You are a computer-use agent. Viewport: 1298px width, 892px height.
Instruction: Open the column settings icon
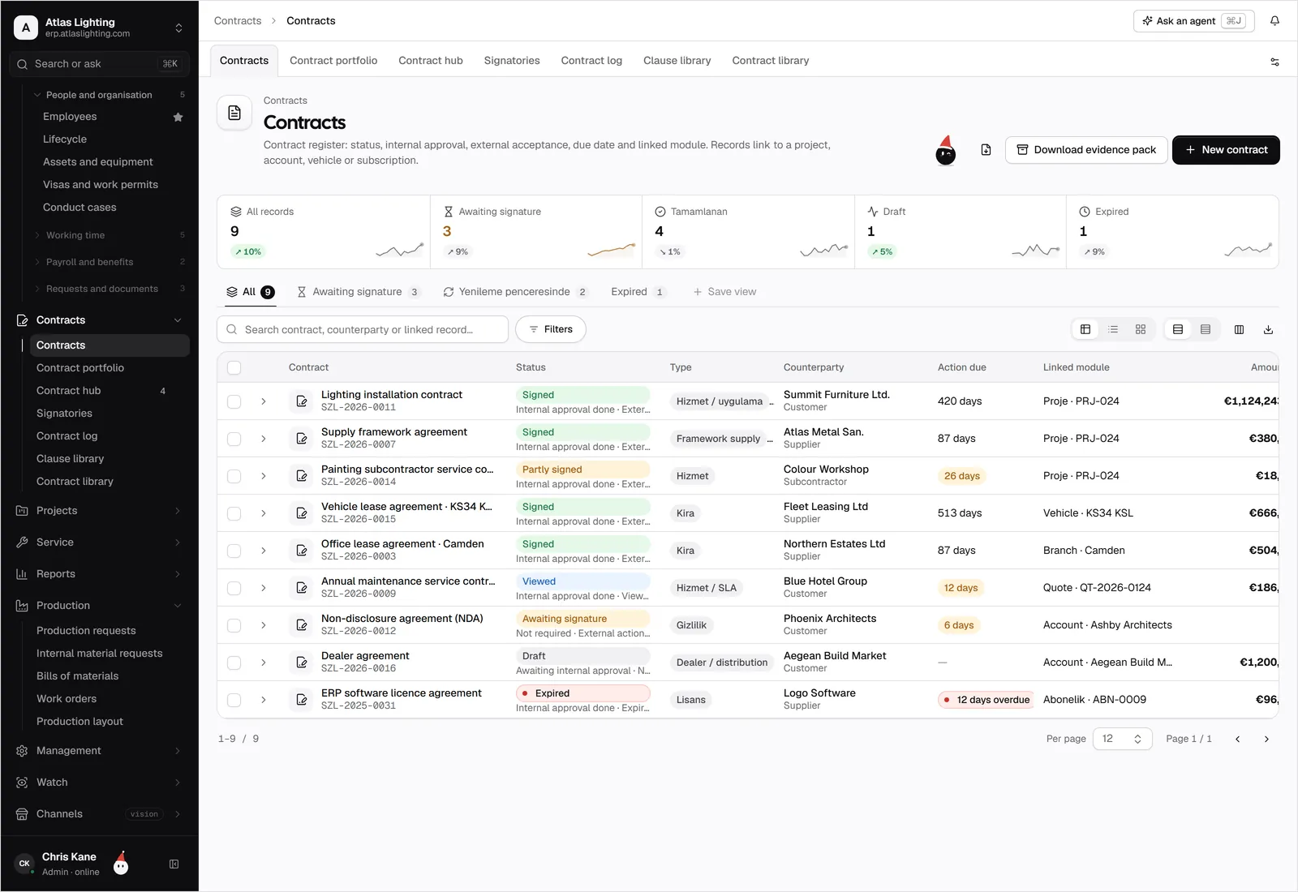coord(1239,329)
